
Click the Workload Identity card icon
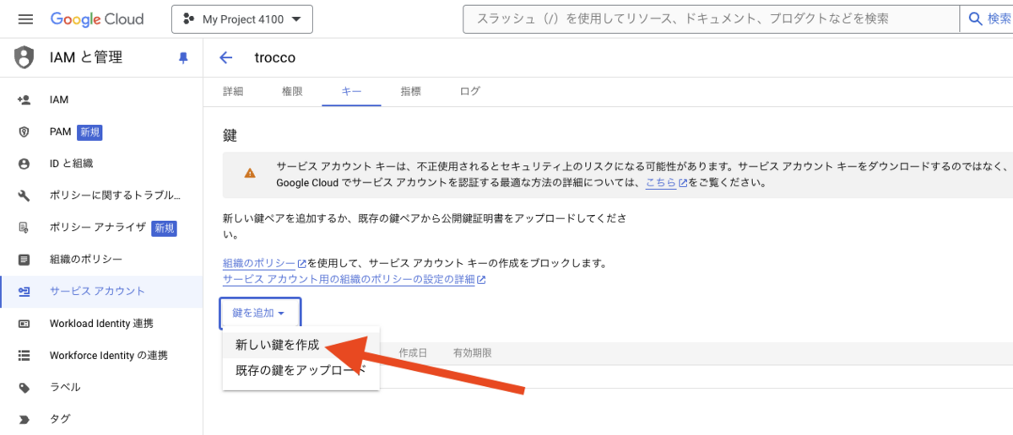tap(24, 323)
